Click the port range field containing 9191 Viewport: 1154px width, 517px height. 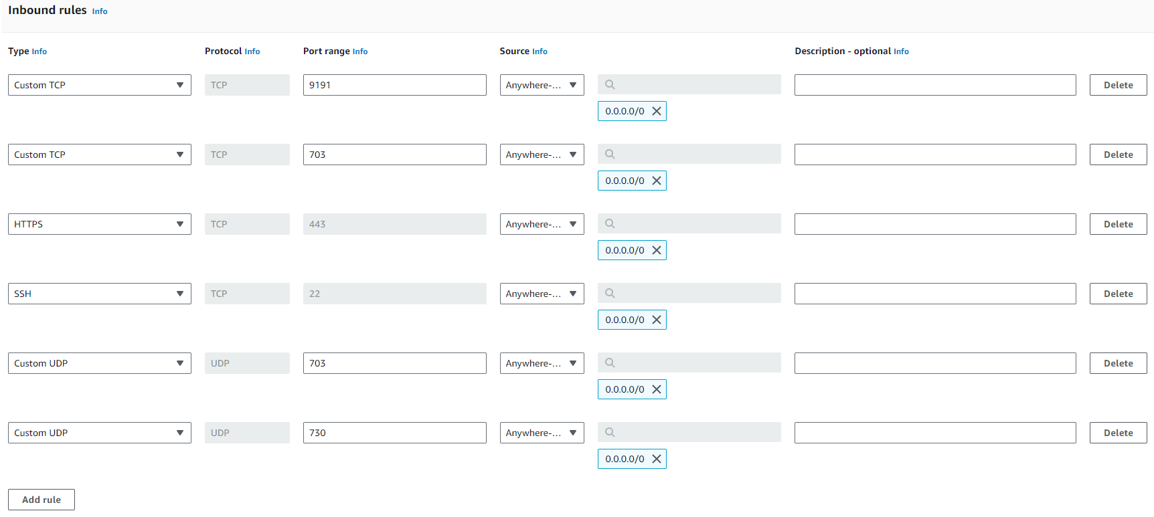[x=394, y=85]
